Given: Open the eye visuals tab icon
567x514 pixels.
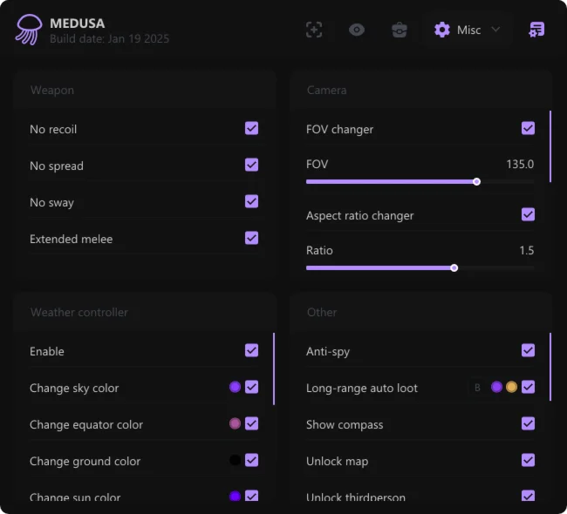Looking at the screenshot, I should point(357,30).
